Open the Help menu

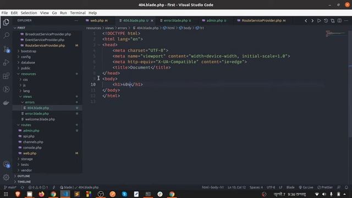(92, 13)
